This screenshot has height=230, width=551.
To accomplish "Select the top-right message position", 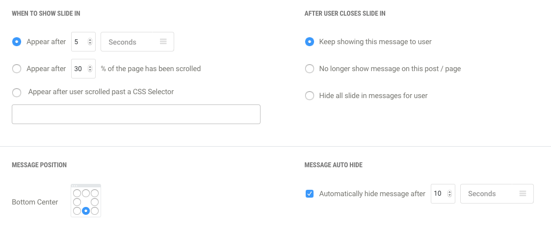I will [95, 193].
